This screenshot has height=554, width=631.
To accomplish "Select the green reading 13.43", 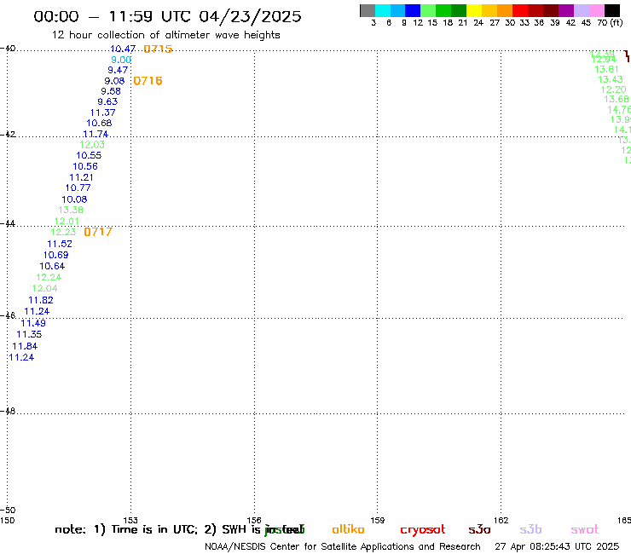I will [611, 79].
